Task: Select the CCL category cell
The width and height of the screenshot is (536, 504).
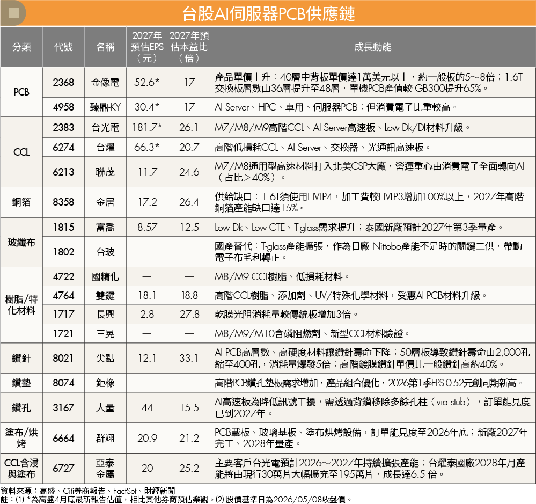Action: pos(21,152)
